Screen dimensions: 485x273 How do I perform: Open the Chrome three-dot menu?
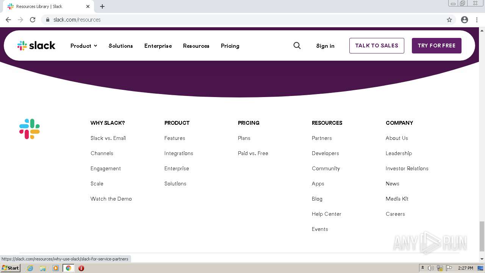[477, 20]
